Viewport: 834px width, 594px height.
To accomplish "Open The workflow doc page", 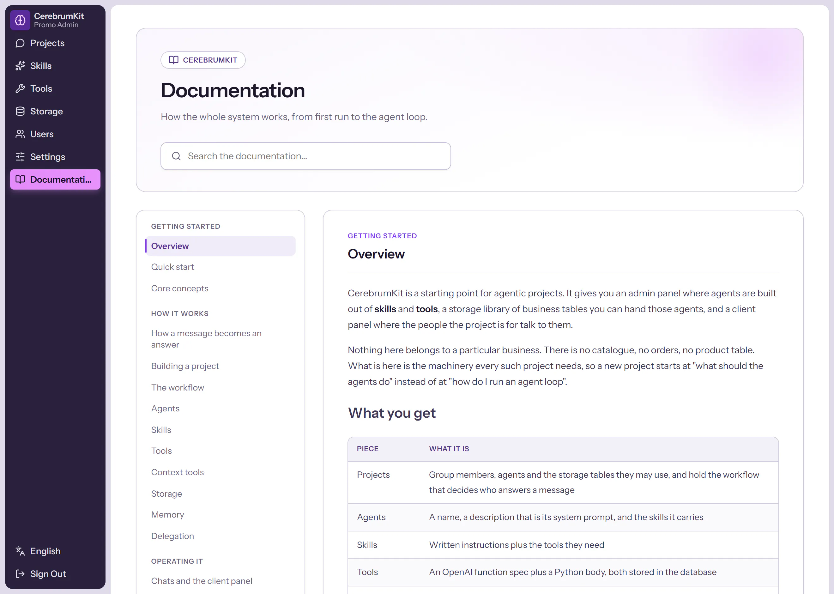I will [221, 388].
